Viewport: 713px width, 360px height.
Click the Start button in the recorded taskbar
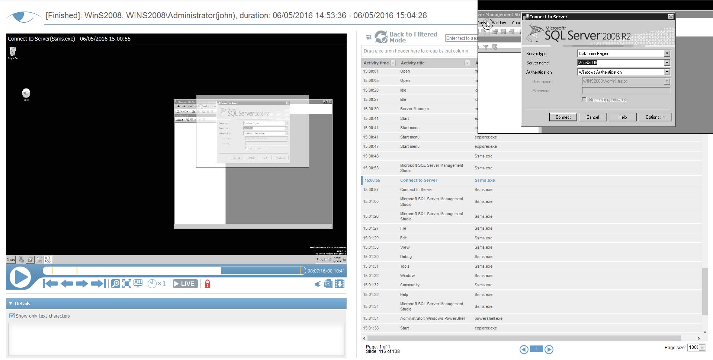(11, 259)
